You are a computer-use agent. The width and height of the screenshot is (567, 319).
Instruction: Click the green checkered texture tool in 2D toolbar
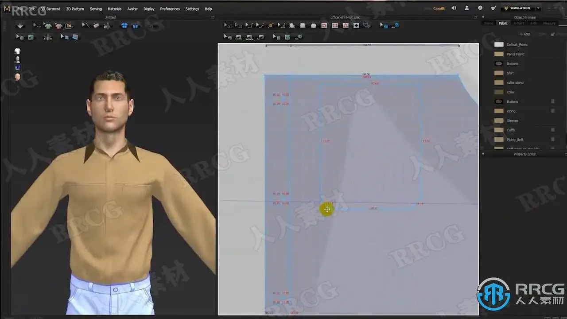pyautogui.click(x=287, y=37)
